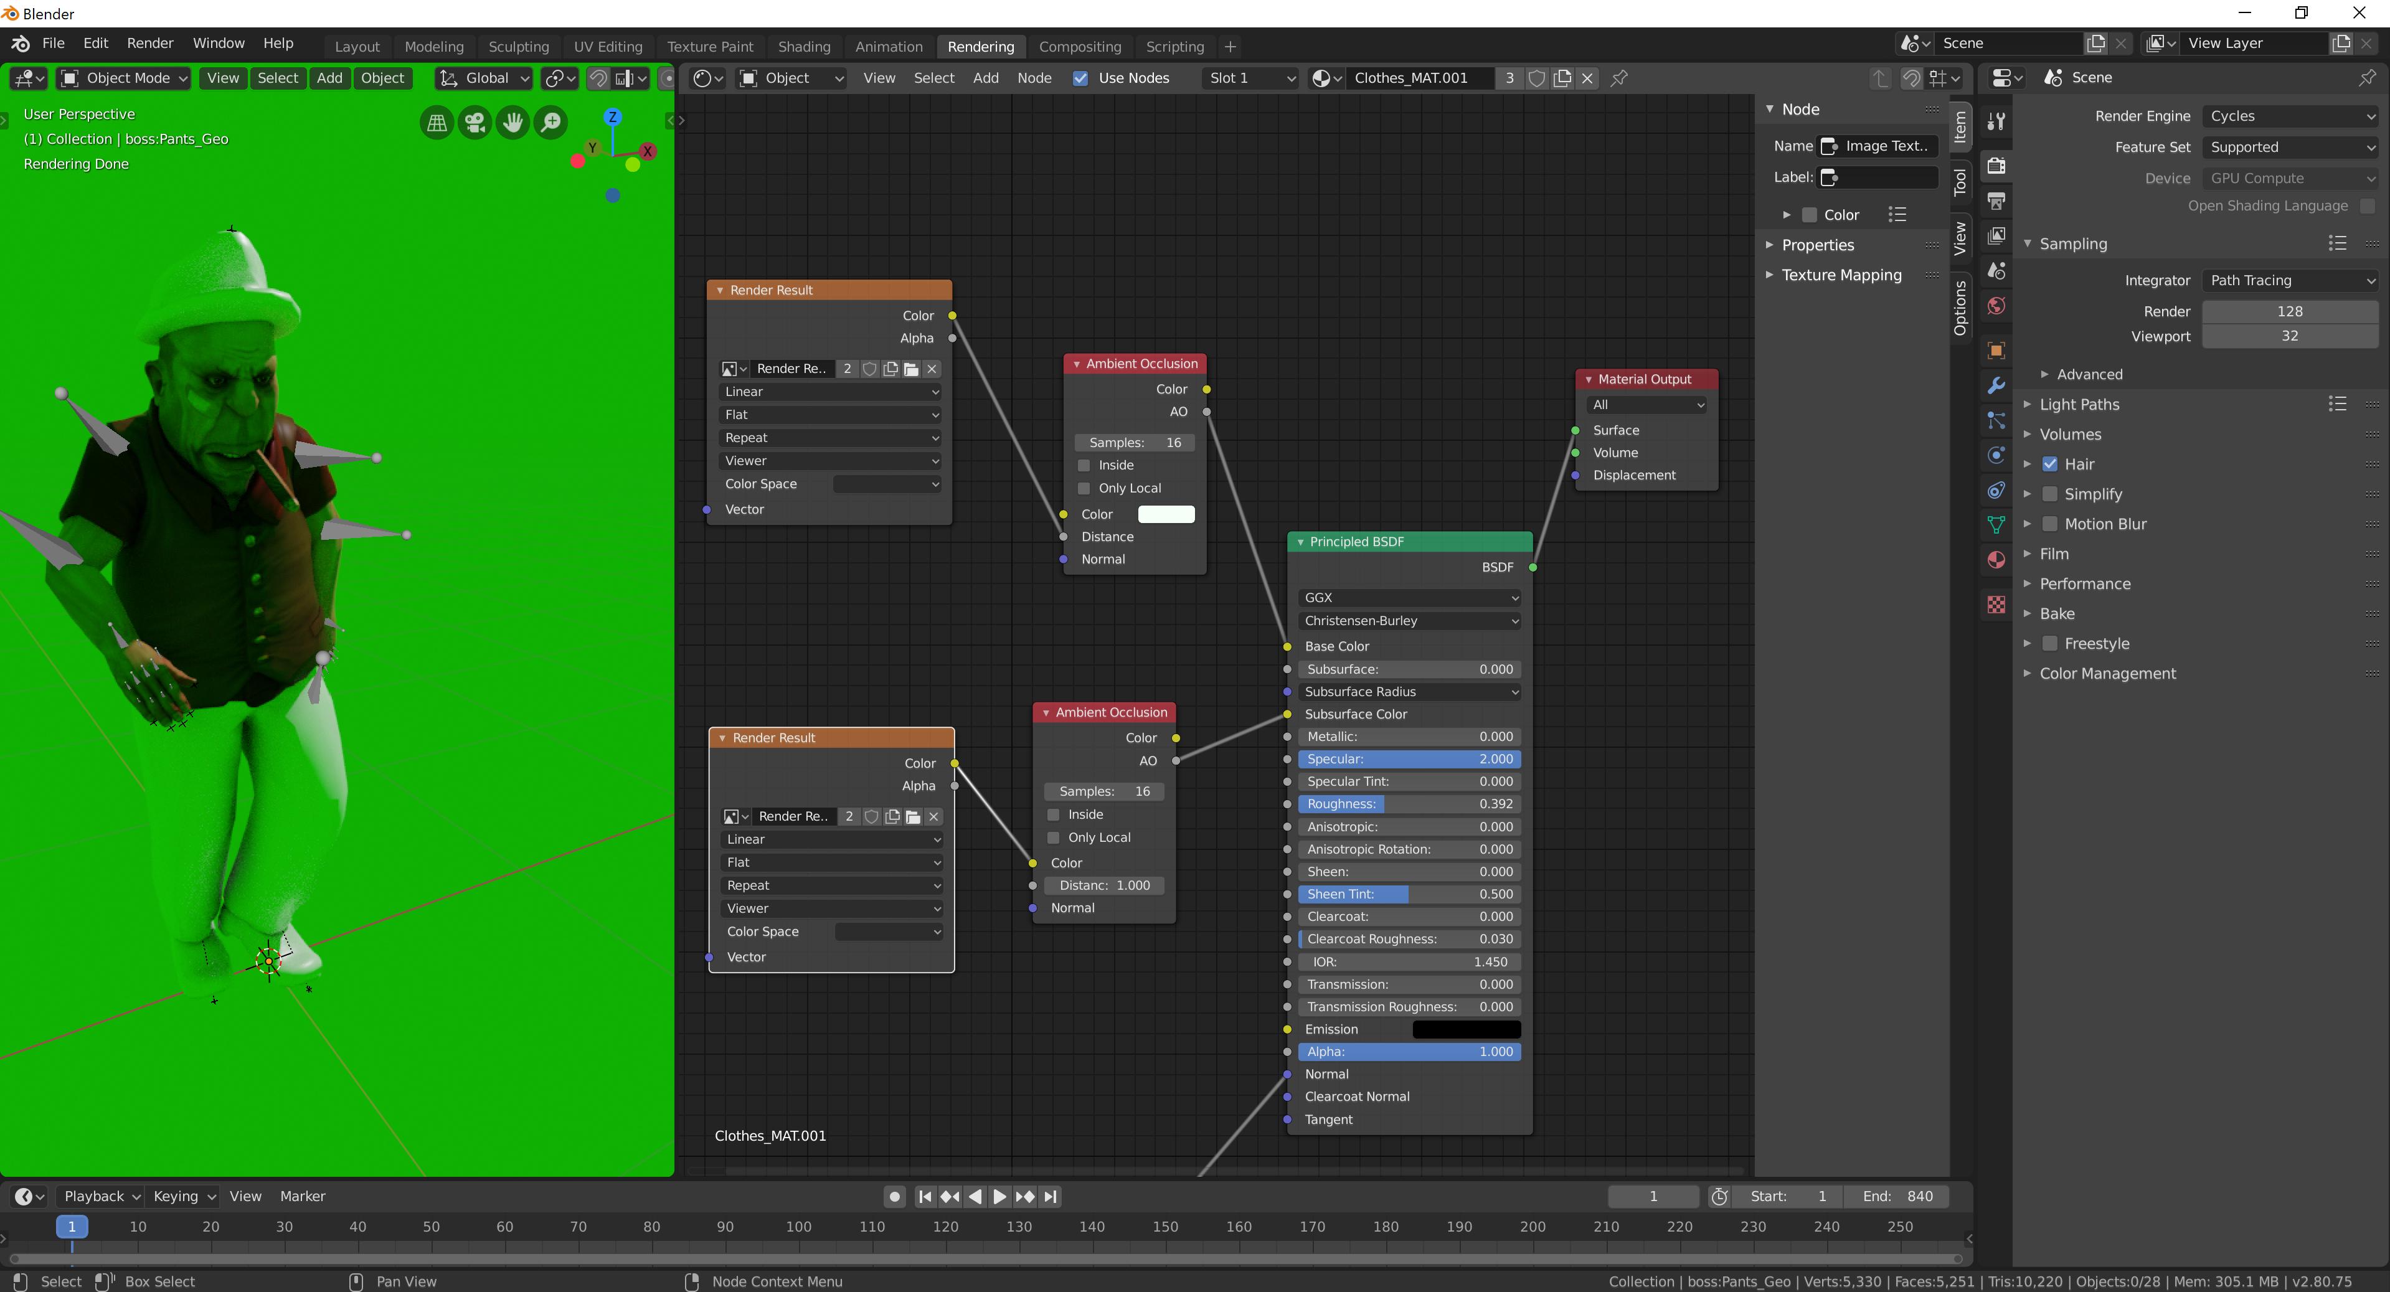Uncheck the Hair checkbox
This screenshot has width=2390, height=1292.
click(2049, 464)
